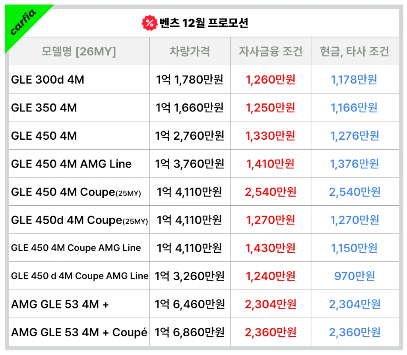Click the price "1억 3,260만원"
This screenshot has width=407, height=355.
pyautogui.click(x=190, y=276)
